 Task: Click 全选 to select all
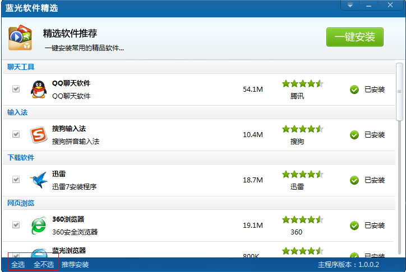point(18,265)
